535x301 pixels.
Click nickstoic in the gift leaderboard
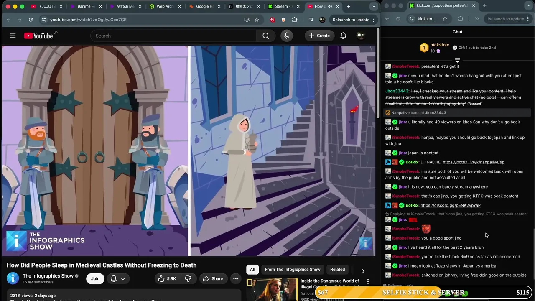[440, 45]
